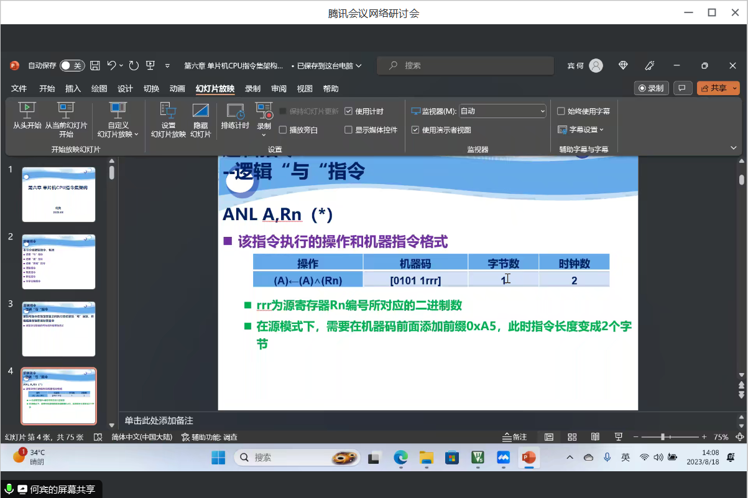The image size is (748, 498).
Task: Click the zoom percentage 75%
Action: point(721,437)
